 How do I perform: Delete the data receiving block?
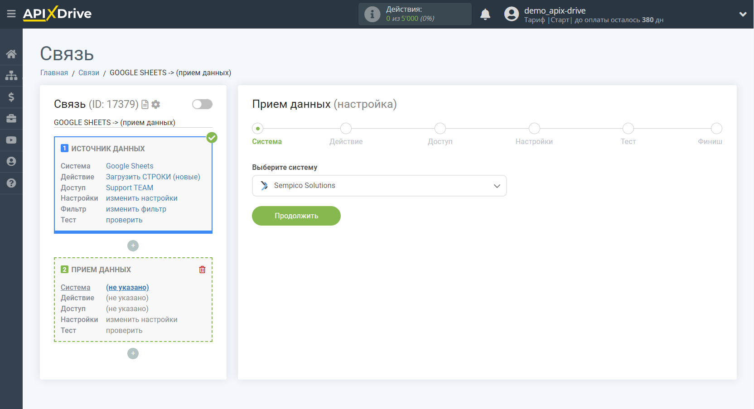202,269
